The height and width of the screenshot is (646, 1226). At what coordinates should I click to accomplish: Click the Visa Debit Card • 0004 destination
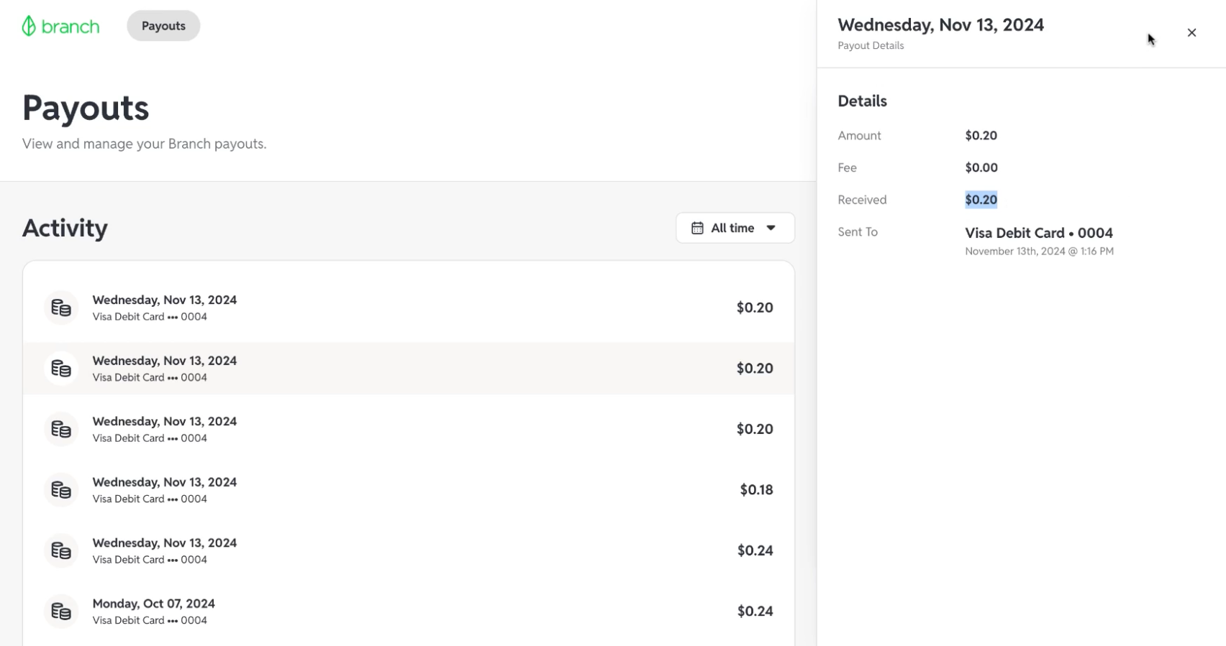pos(1038,233)
